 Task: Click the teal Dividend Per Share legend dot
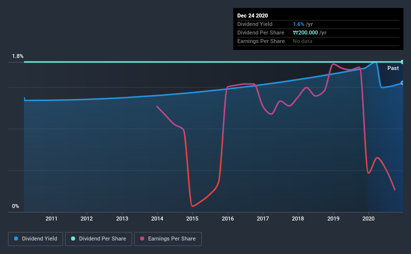click(73, 238)
